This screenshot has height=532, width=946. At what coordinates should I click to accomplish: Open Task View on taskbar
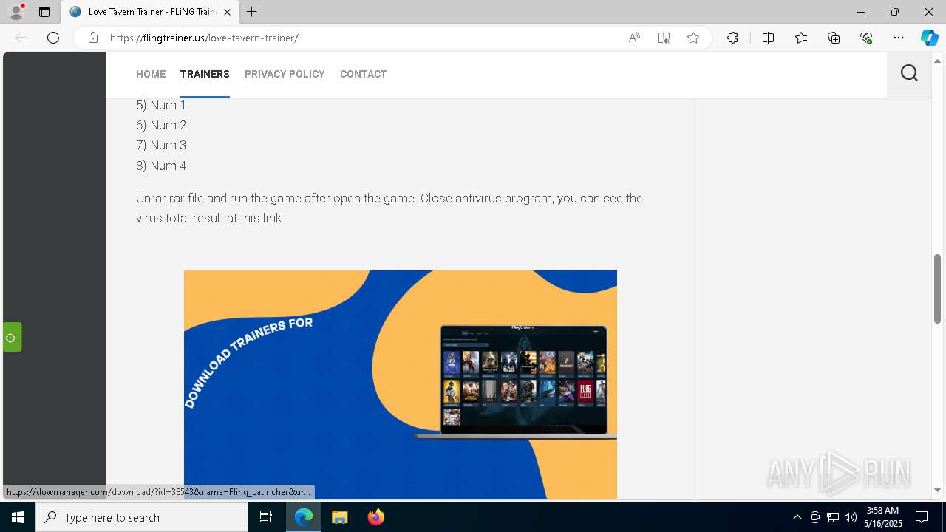coord(266,517)
